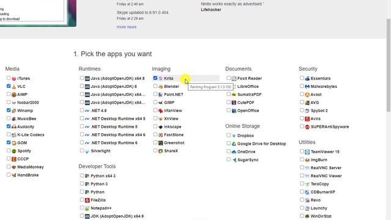Image resolution: width=391 pixels, height=220 pixels.
Task: Click the Foxit Reader icon
Action: coord(234,79)
